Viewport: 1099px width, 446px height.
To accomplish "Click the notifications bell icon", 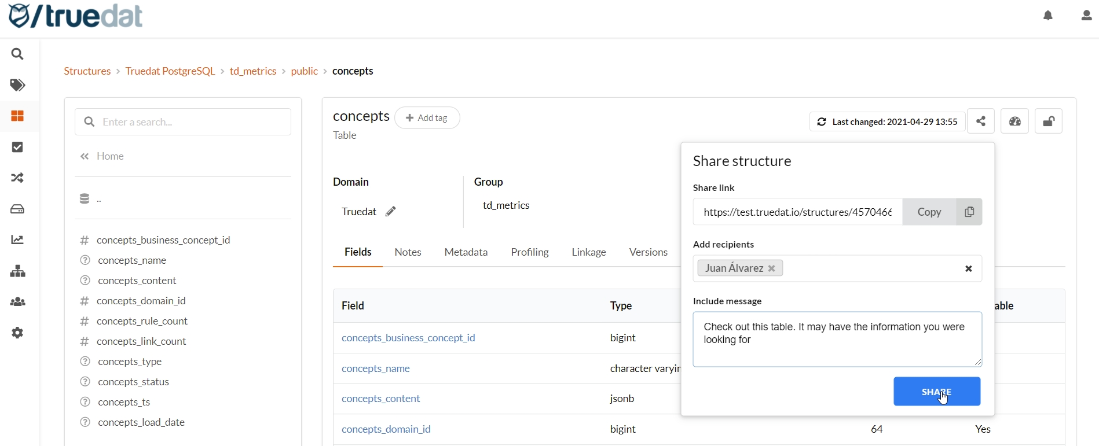I will (1048, 16).
